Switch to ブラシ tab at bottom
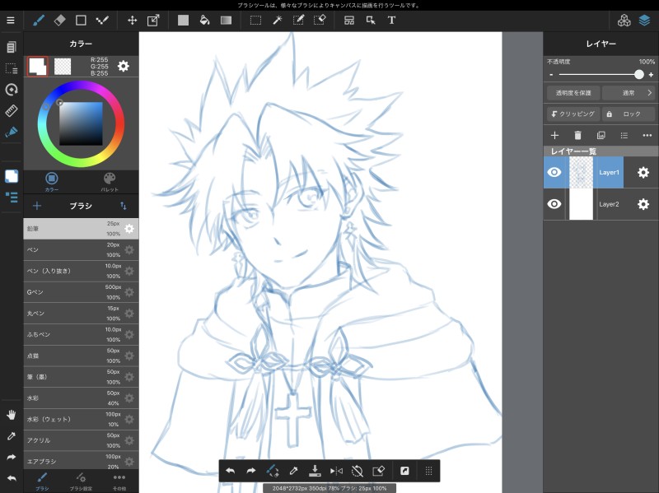Screen dimensions: 659x493 click(x=42, y=481)
